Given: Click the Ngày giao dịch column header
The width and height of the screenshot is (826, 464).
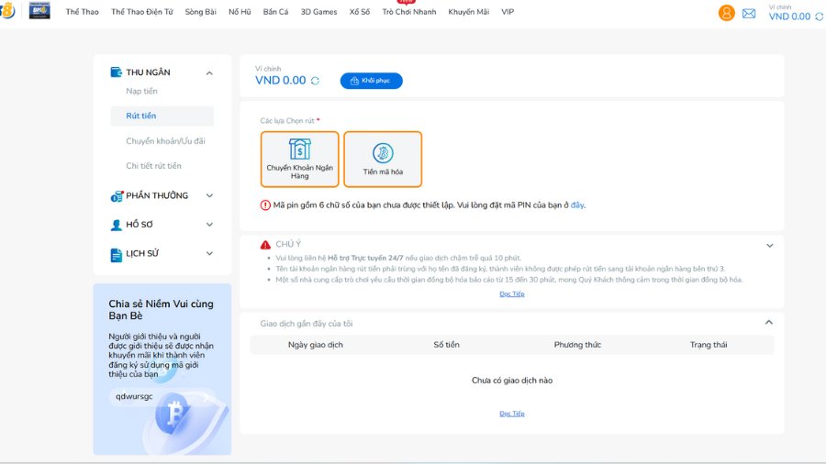Looking at the screenshot, I should coord(315,345).
